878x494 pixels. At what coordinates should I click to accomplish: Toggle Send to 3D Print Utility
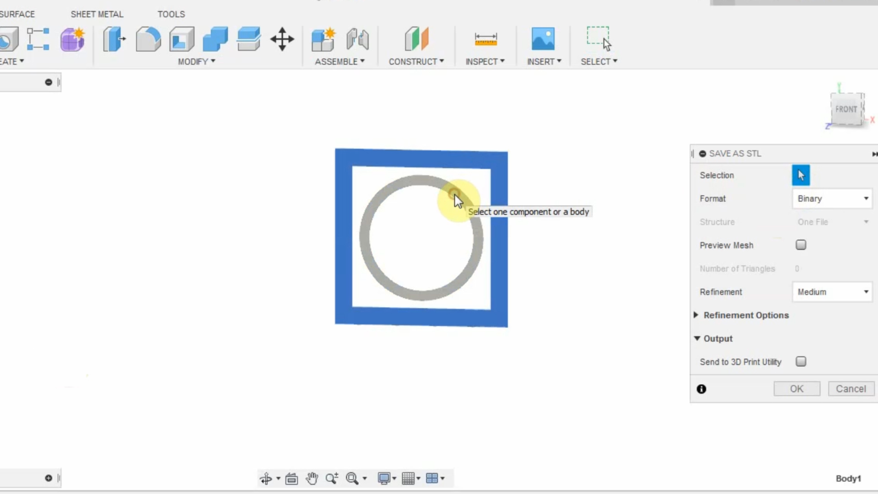tap(801, 361)
